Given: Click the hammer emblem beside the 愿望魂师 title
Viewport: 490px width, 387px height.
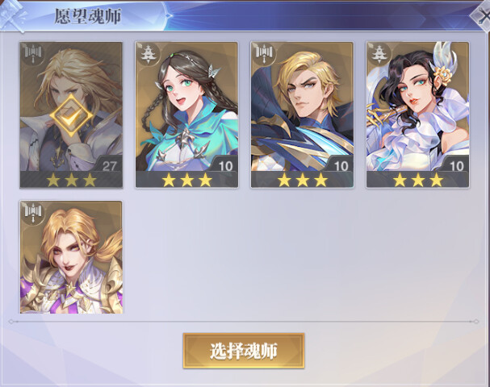Looking at the screenshot, I should coord(12,15).
